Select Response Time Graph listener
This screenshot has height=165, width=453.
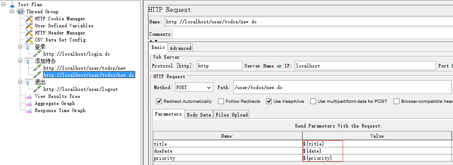[x=60, y=110]
